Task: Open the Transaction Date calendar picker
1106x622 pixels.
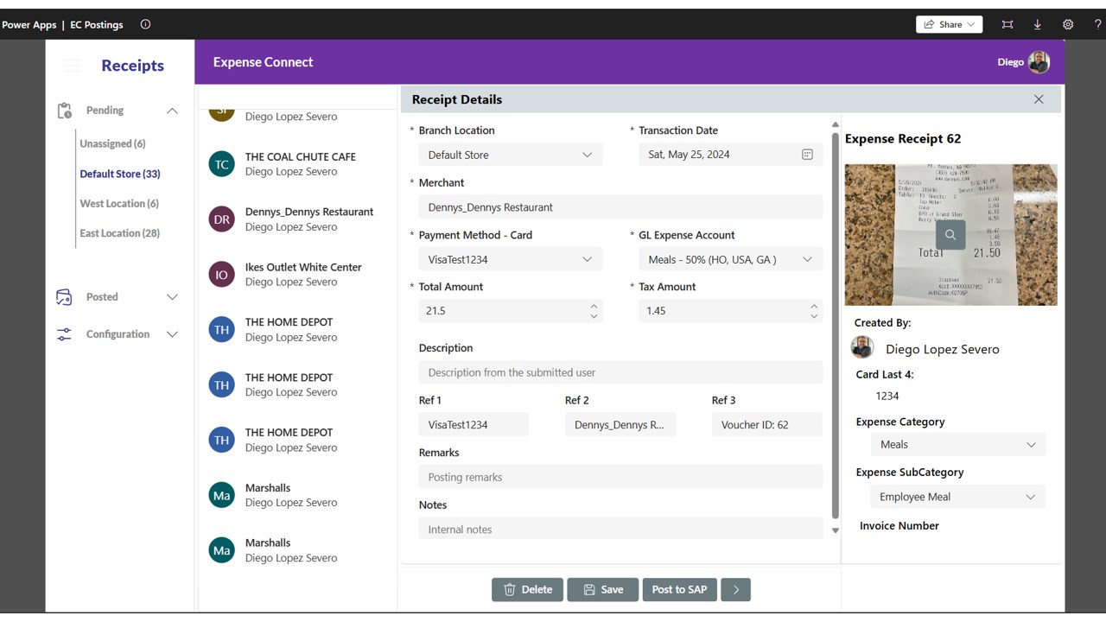Action: tap(807, 155)
